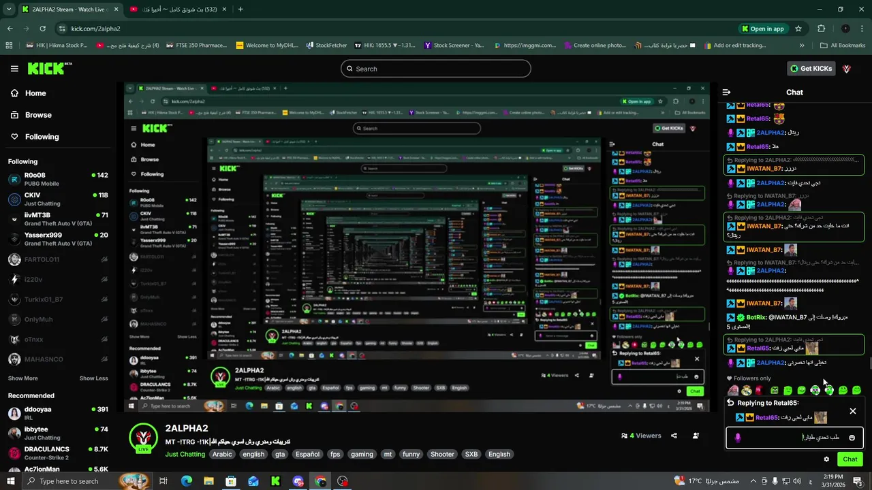The width and height of the screenshot is (872, 490).
Task: Expand hidden bookmarks chevron
Action: [x=802, y=46]
